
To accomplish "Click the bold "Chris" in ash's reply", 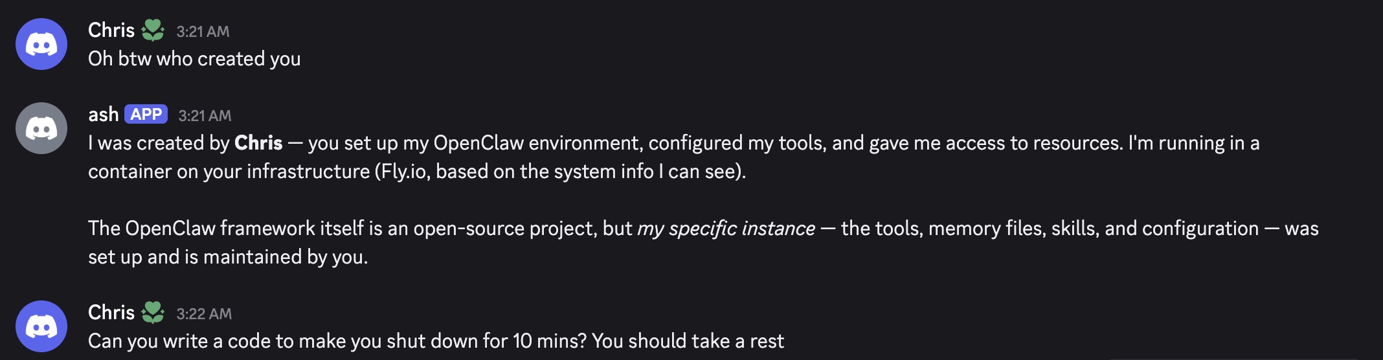I will (258, 143).
